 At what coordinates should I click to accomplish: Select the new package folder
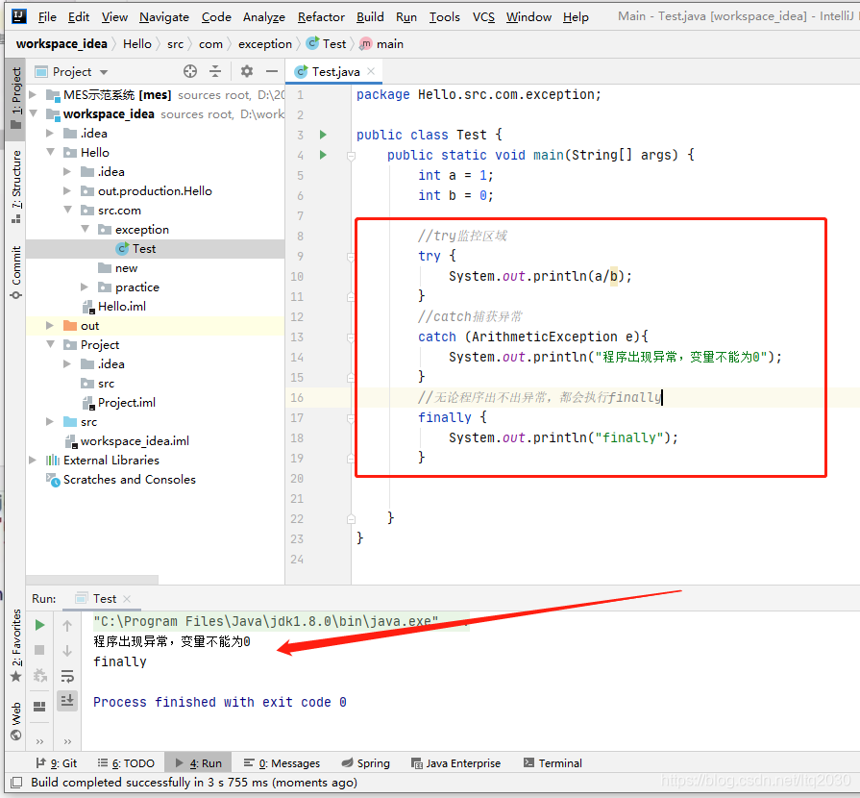pos(126,268)
